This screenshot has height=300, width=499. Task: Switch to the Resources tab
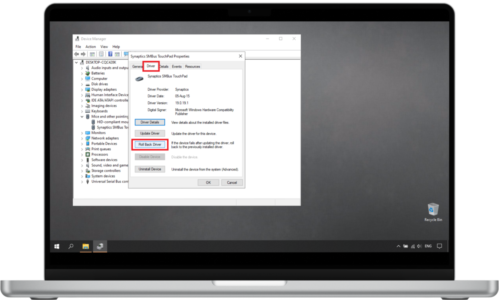192,66
